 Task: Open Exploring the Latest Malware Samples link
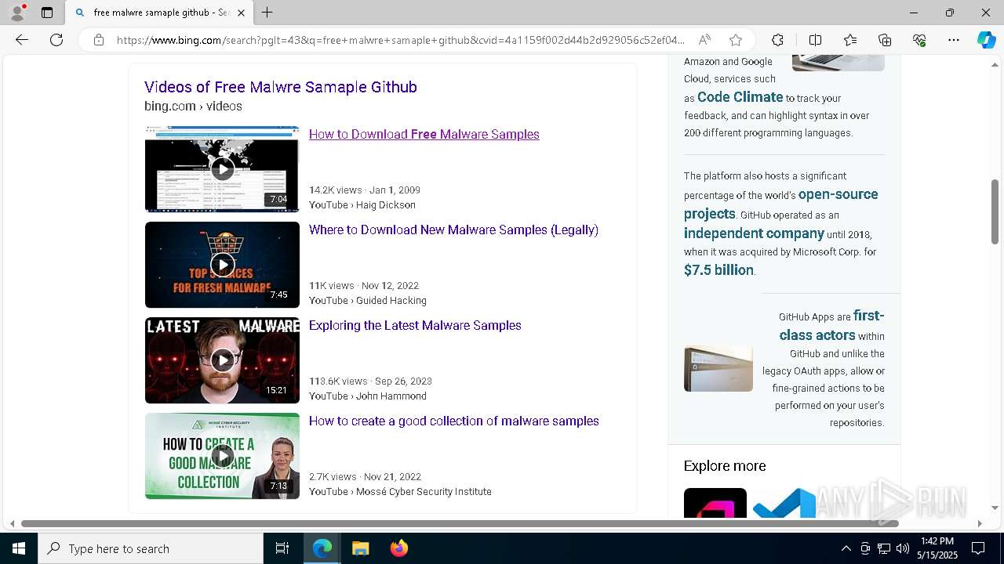click(x=415, y=325)
